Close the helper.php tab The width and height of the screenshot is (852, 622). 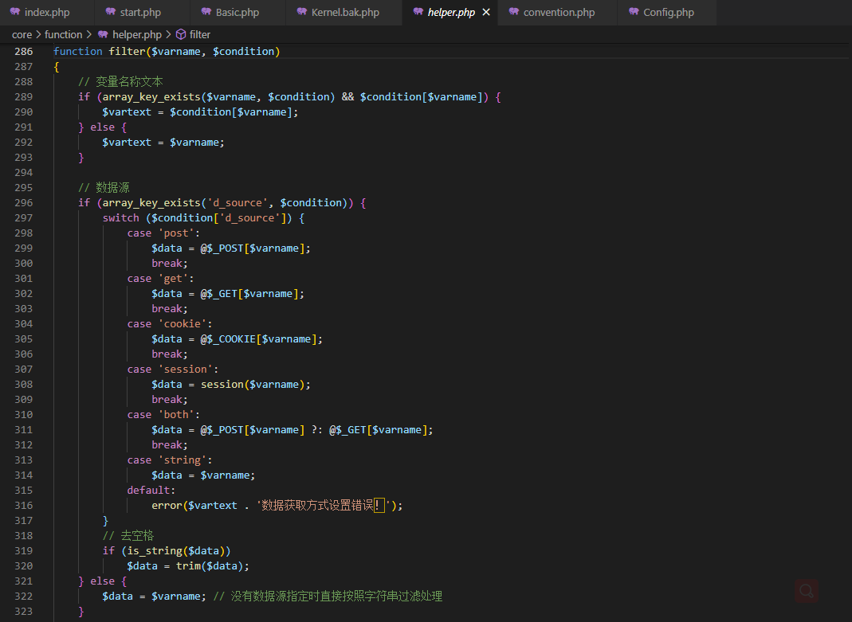coord(486,12)
